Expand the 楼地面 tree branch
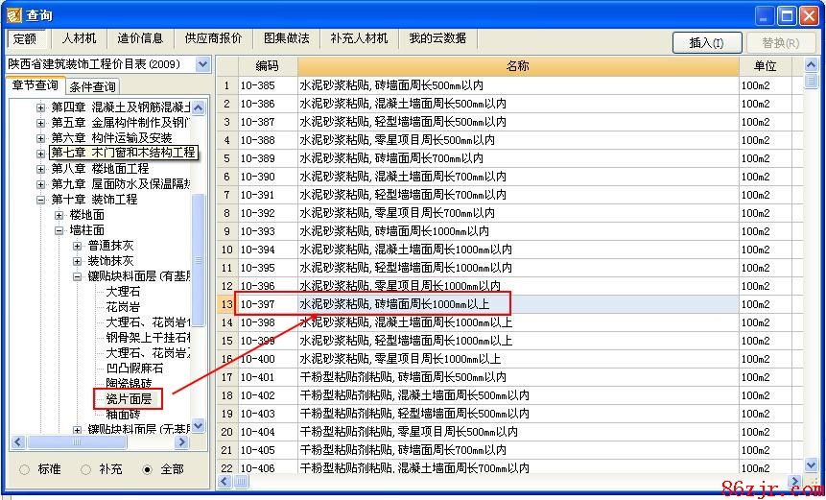Screen dimensions: 826x500 pyautogui.click(x=59, y=215)
